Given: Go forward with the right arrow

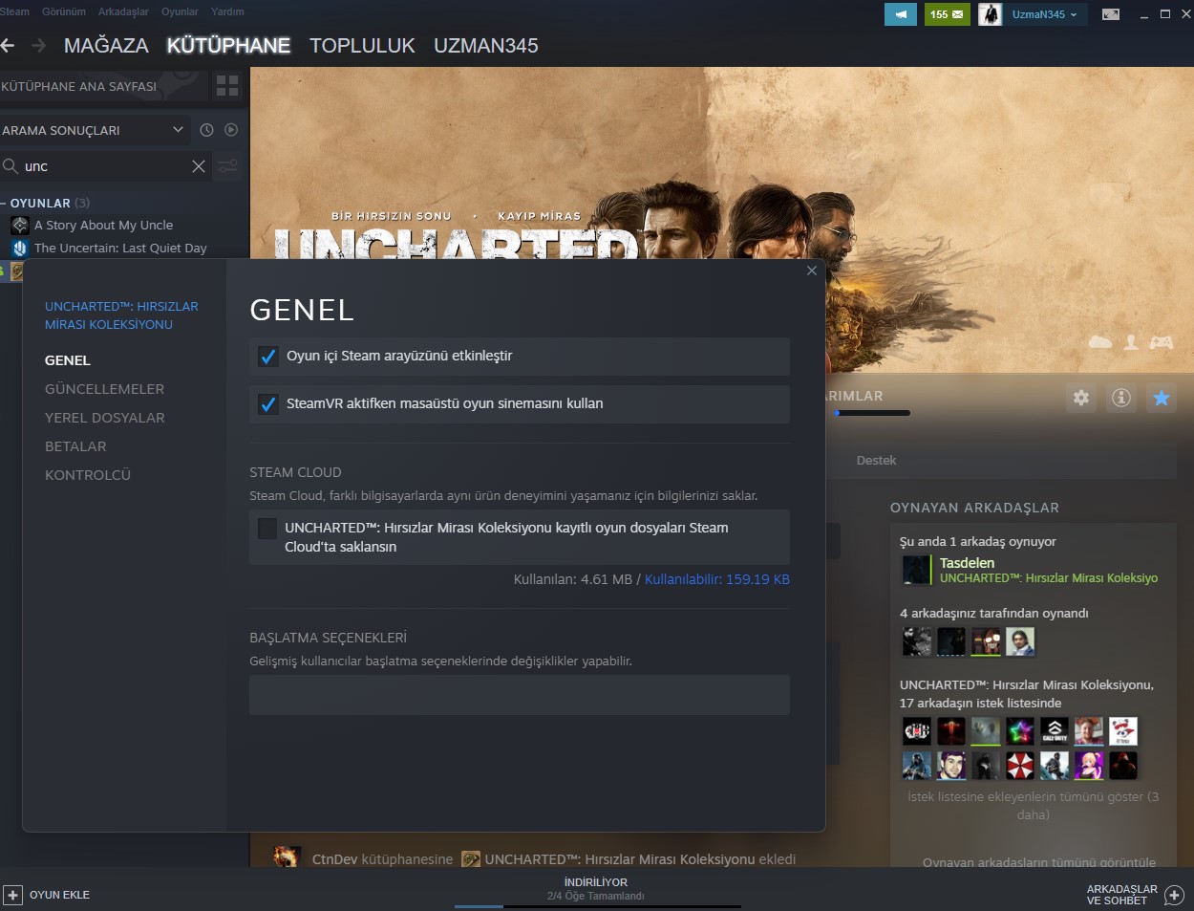Looking at the screenshot, I should pyautogui.click(x=39, y=45).
